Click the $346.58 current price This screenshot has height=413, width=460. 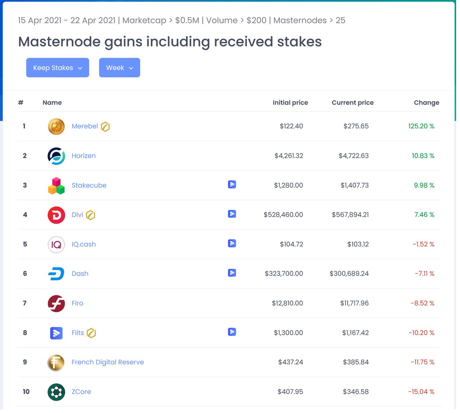(356, 392)
